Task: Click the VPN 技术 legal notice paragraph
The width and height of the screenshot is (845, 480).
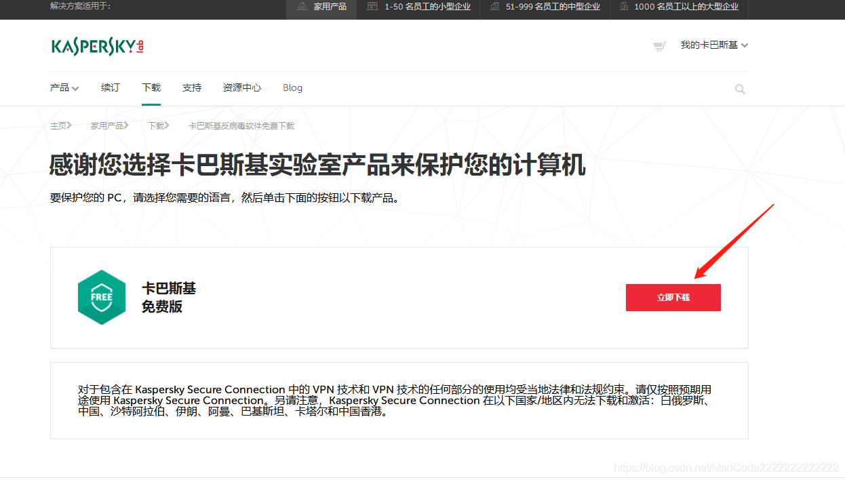Action: pyautogui.click(x=395, y=400)
